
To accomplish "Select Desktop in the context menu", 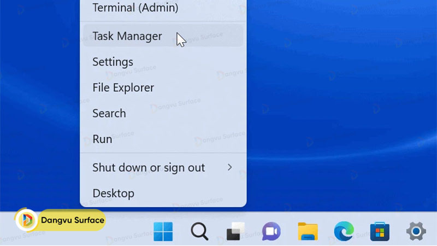I will 163,193.
